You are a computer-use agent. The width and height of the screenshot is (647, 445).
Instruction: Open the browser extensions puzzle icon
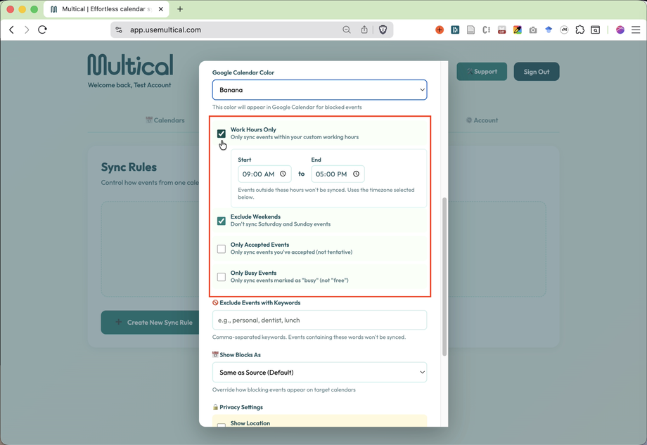coord(579,30)
